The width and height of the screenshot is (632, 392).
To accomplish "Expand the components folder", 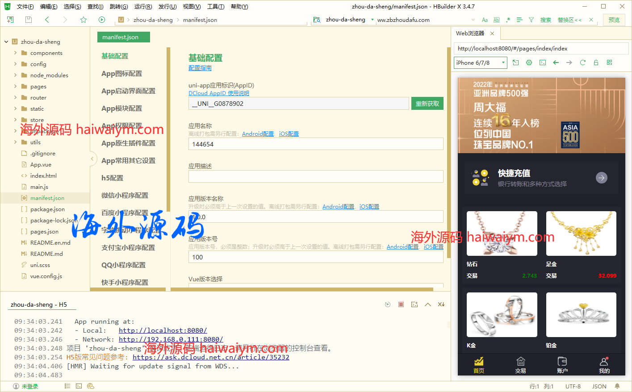I will 16,53.
